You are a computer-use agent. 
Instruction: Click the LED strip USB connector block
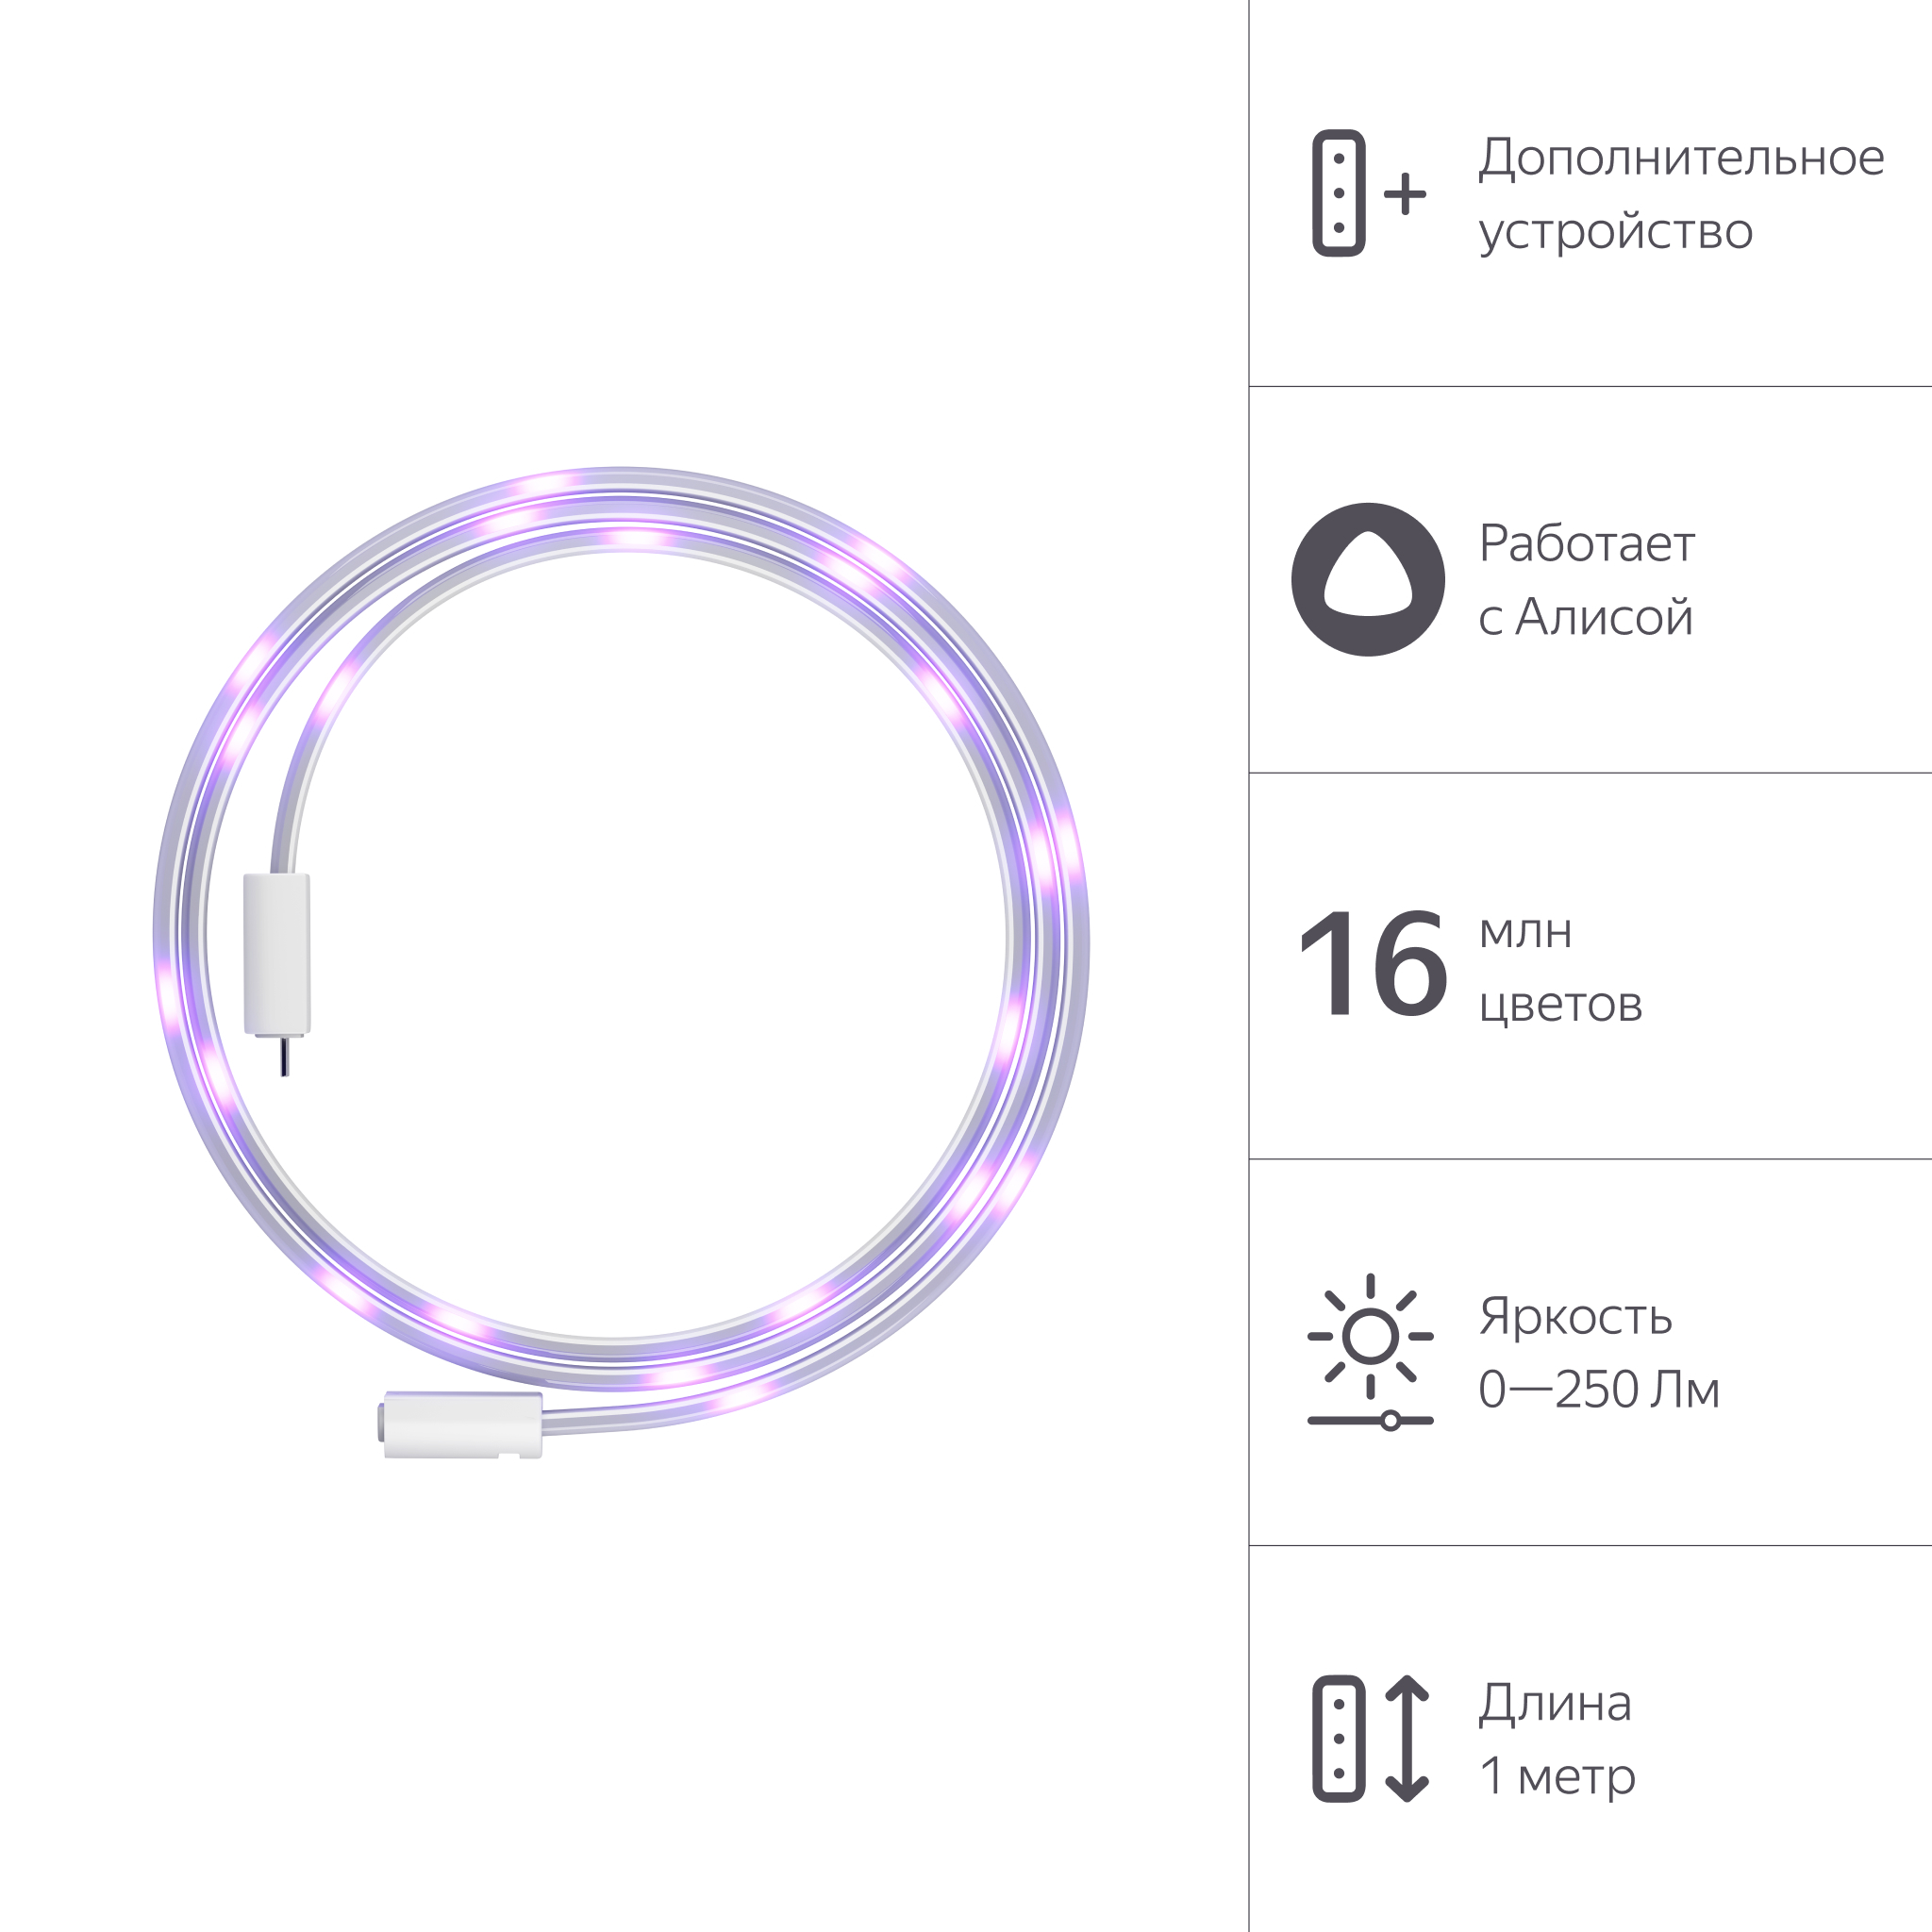277,954
